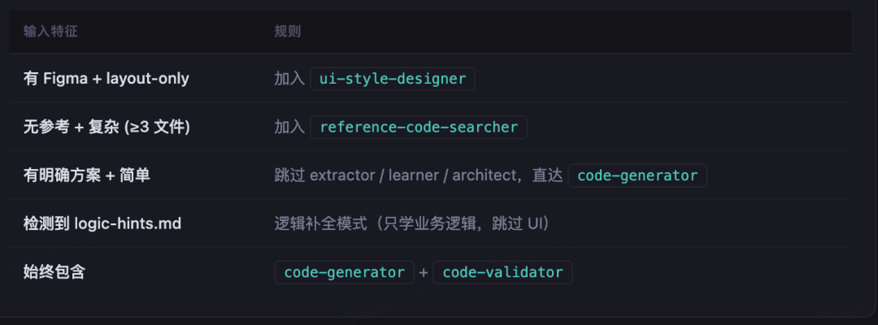Click the 跳过 extractor / learner / architect text
The width and height of the screenshot is (878, 325).
click(395, 175)
